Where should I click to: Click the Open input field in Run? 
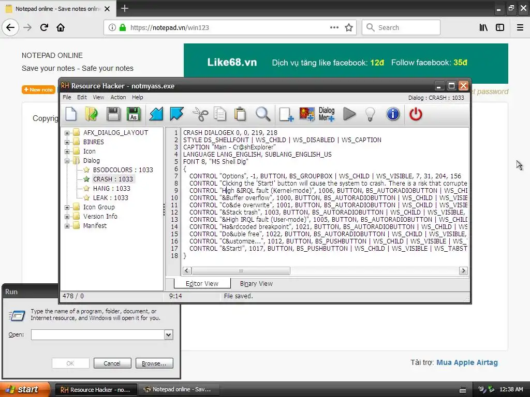coord(98,334)
